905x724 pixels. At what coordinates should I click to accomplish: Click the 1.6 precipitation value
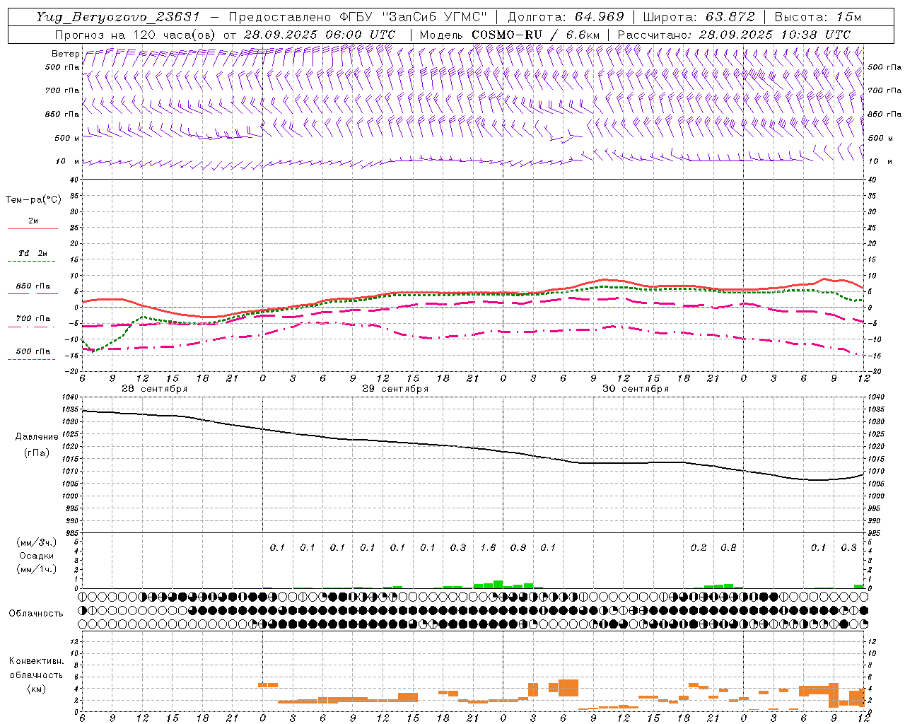click(x=488, y=547)
